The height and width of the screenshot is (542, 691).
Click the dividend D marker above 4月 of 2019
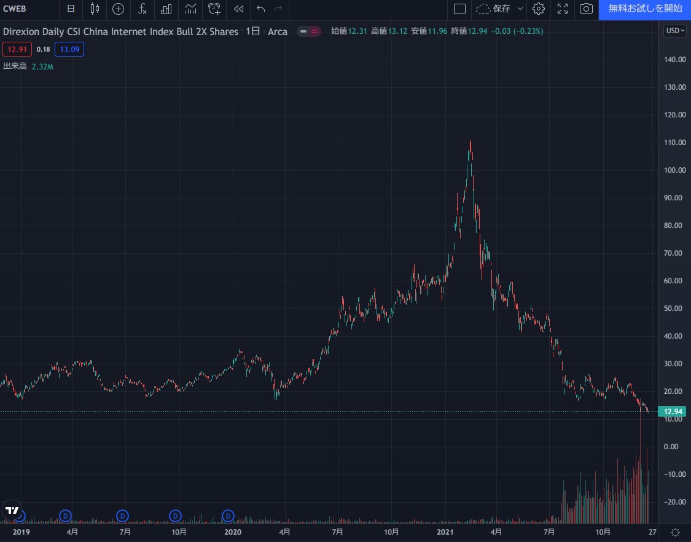pos(65,516)
